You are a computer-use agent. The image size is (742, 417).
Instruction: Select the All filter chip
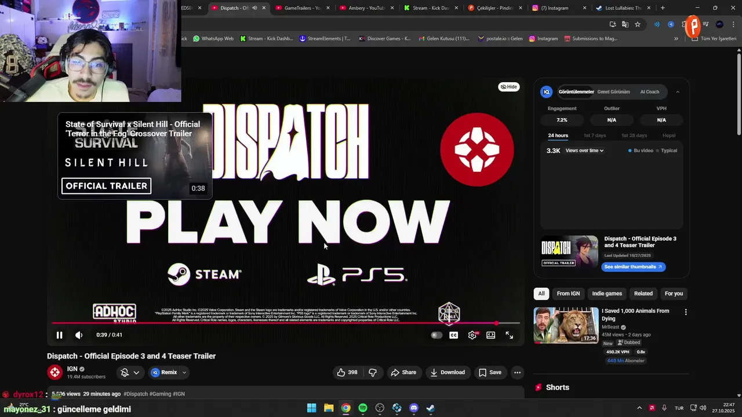click(541, 294)
